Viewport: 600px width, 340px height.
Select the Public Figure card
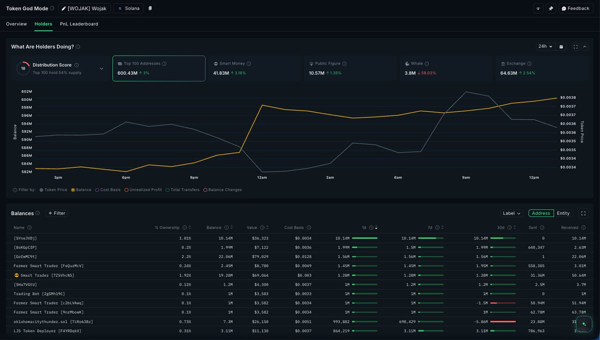[350, 68]
